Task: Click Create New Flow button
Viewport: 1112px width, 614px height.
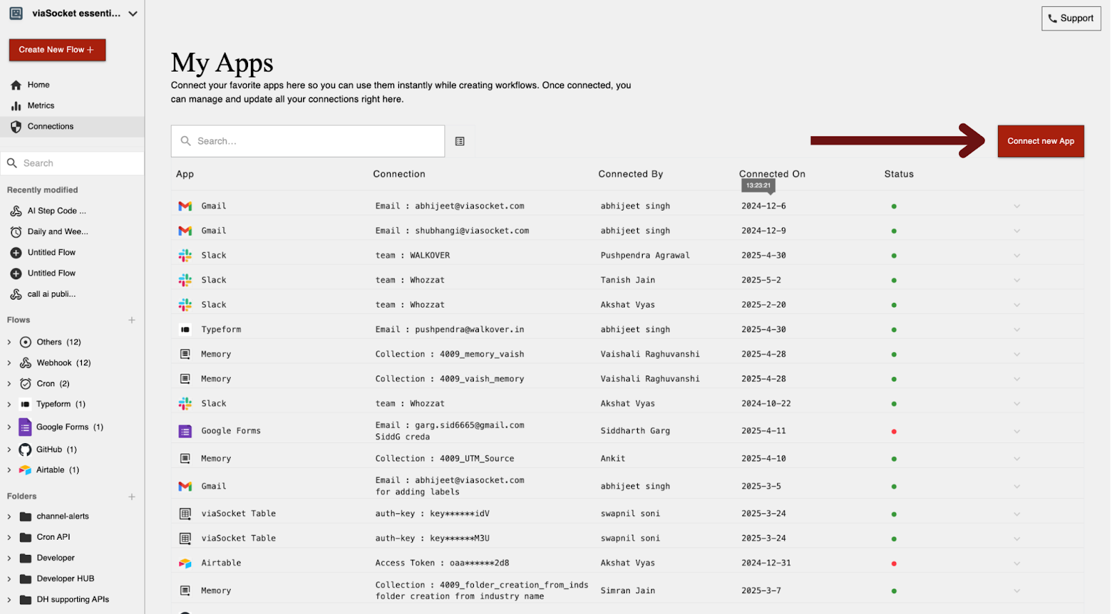Action: (57, 50)
